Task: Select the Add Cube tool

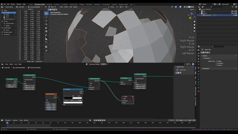Action: 46,43
